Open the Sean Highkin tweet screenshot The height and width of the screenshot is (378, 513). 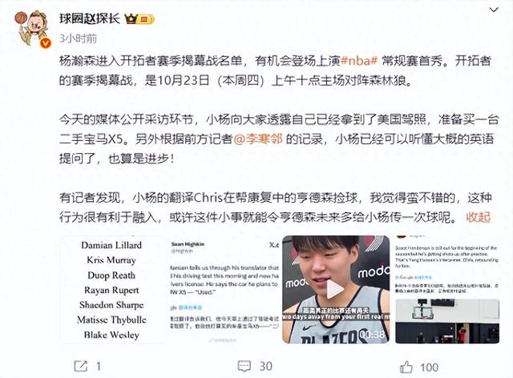(x=224, y=289)
